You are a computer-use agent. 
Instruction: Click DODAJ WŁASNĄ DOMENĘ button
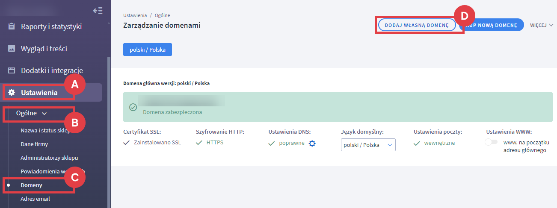pos(417,25)
